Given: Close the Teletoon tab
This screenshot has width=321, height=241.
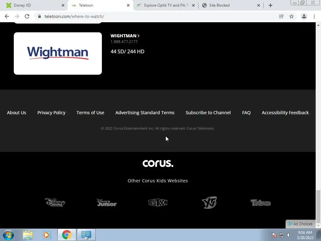Looking at the screenshot, I should 128,5.
